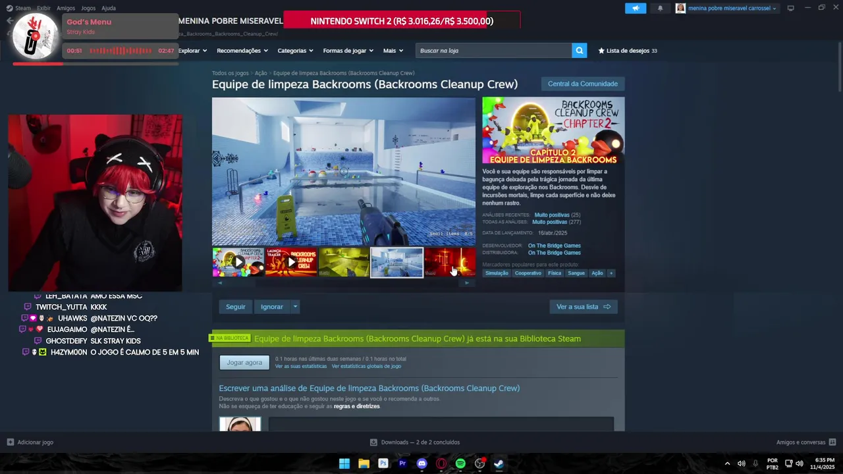Expand the Mais menu
Screen dimensions: 843x474
tap(393, 51)
